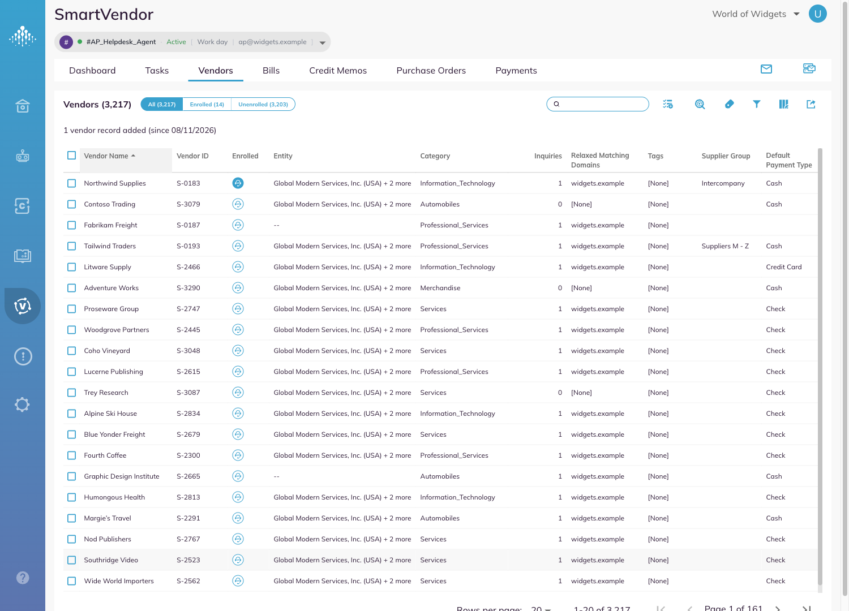Image resolution: width=849 pixels, height=611 pixels.
Task: Open the book reader sidebar icon
Action: click(23, 256)
